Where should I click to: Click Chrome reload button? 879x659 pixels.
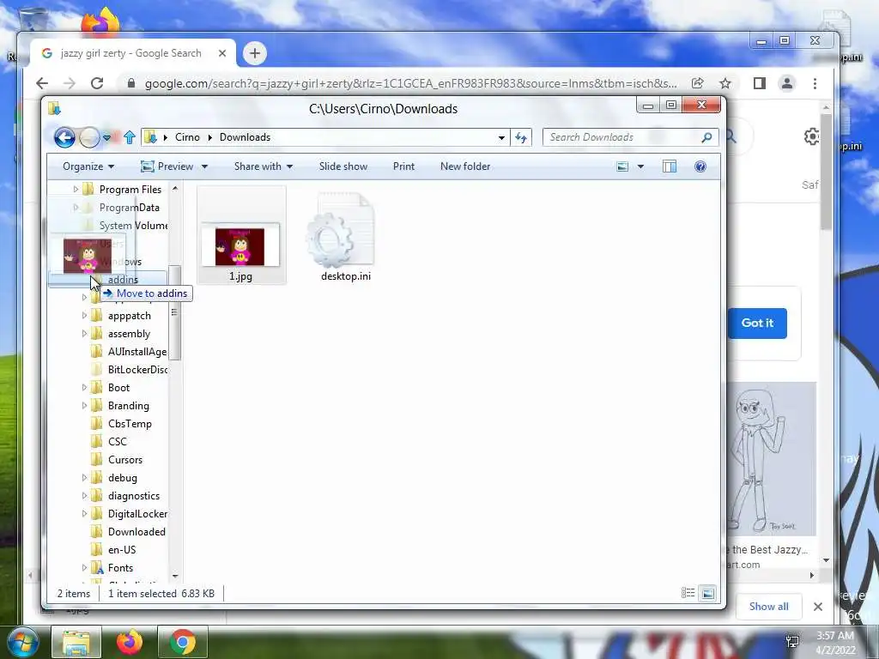click(97, 83)
